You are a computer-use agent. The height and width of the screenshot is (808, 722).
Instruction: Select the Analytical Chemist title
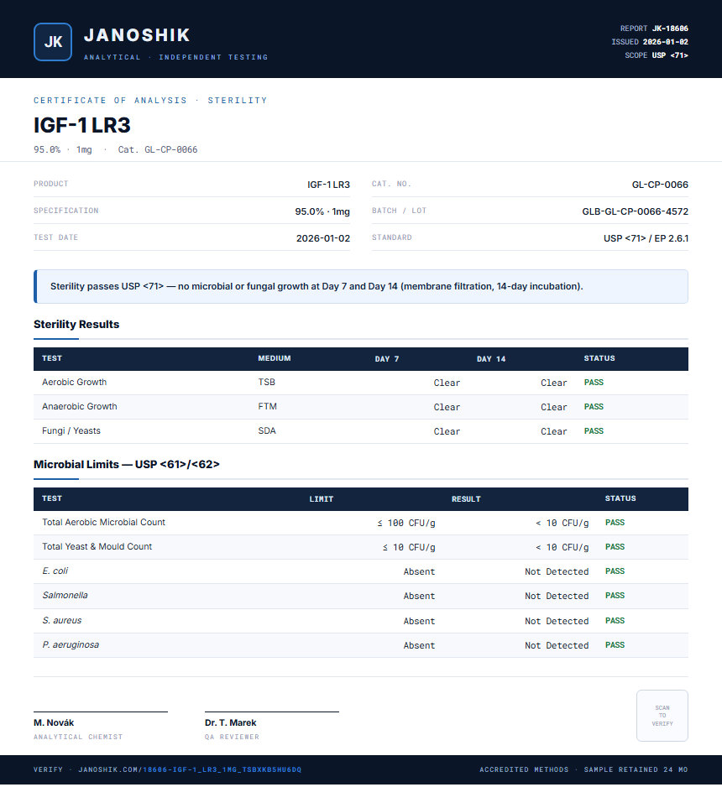point(78,737)
